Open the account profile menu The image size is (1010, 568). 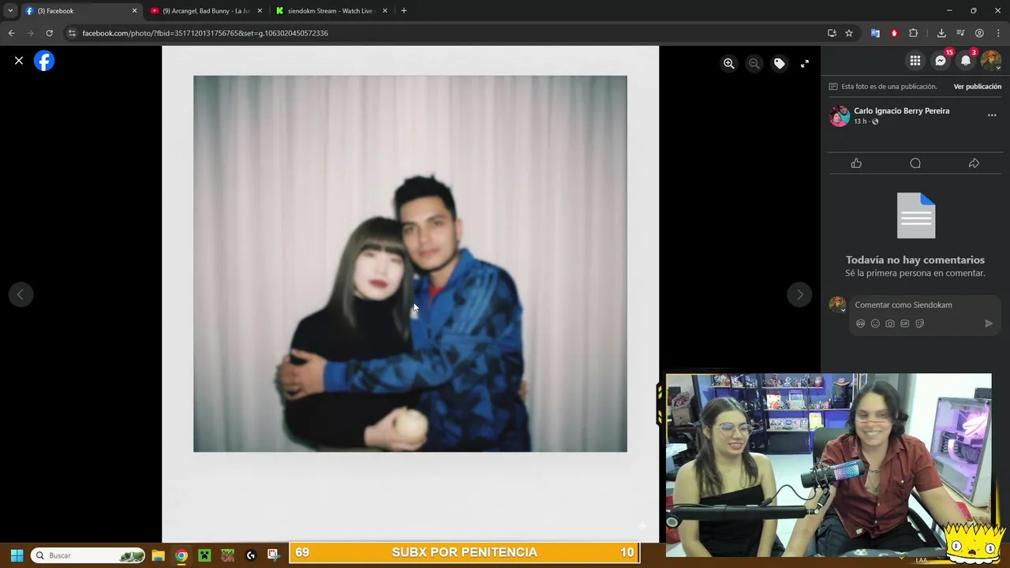click(991, 61)
